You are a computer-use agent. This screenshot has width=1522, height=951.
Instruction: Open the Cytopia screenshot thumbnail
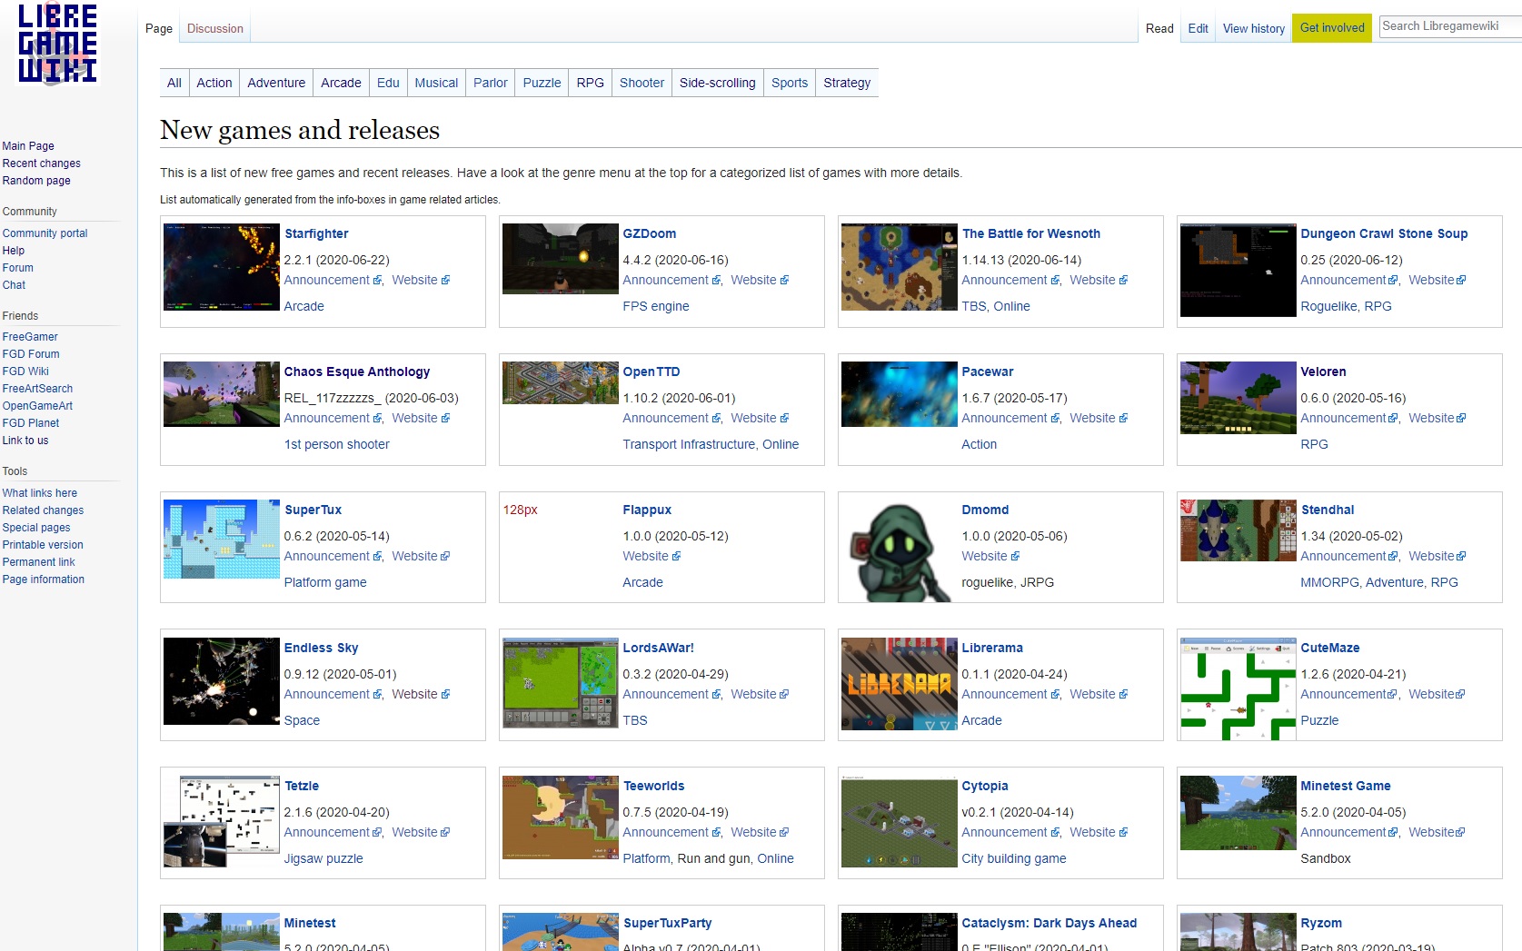pos(900,821)
